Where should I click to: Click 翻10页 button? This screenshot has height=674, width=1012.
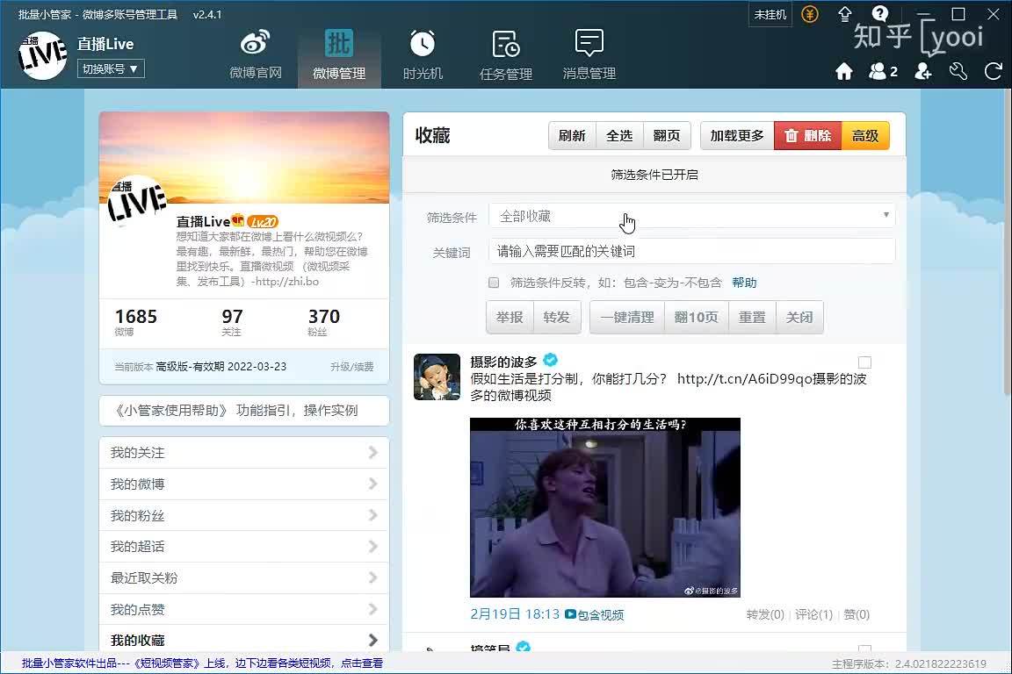tap(697, 317)
